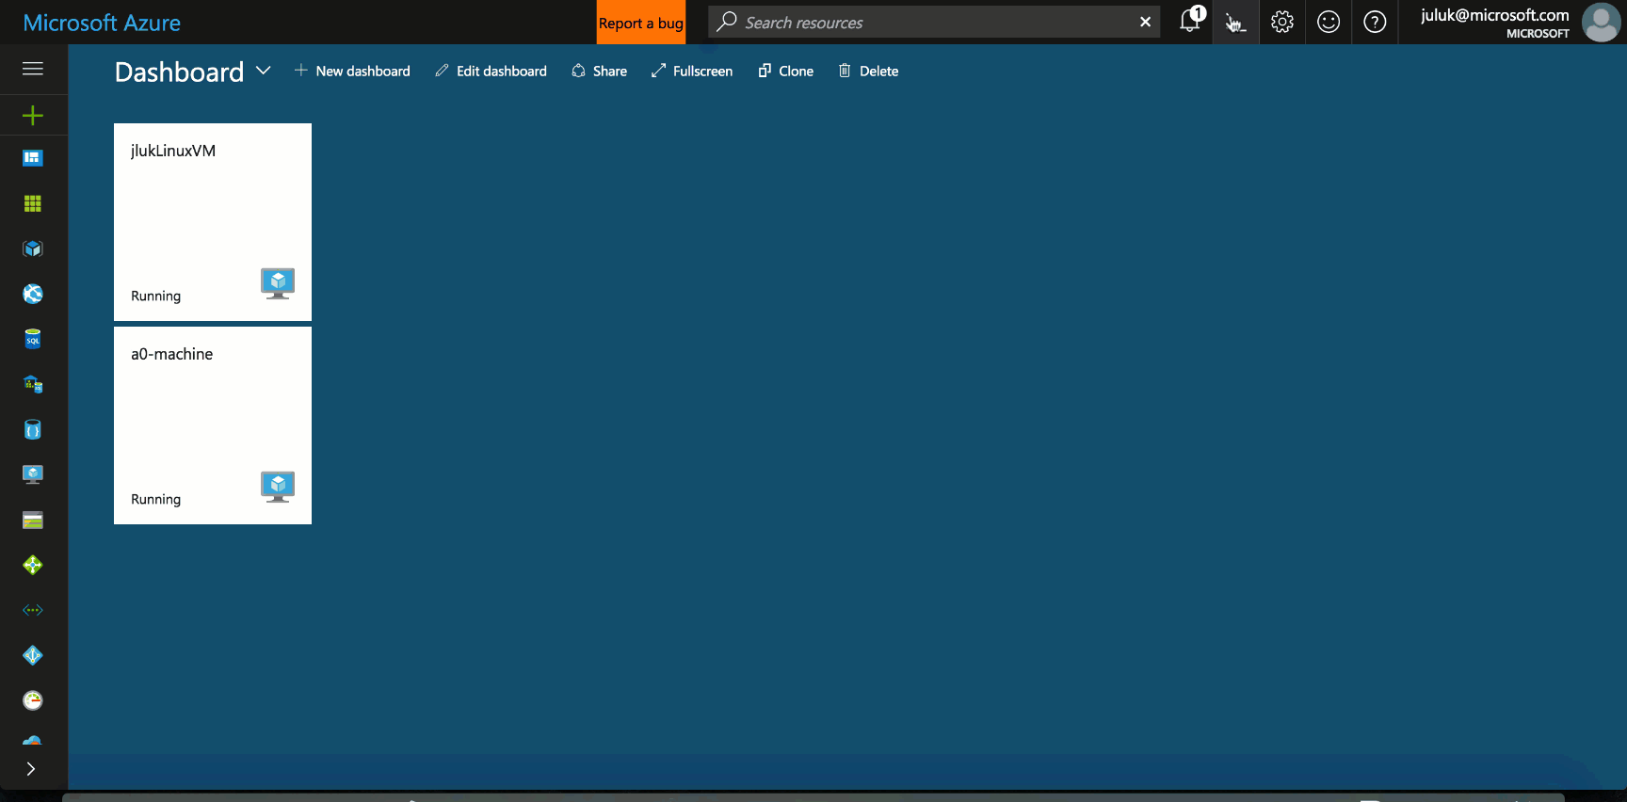Open All resources grid icon
Image resolution: width=1627 pixels, height=802 pixels.
tap(33, 203)
